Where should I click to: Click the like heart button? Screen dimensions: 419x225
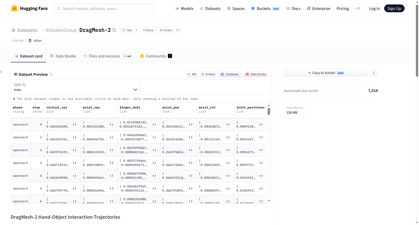(x=127, y=30)
